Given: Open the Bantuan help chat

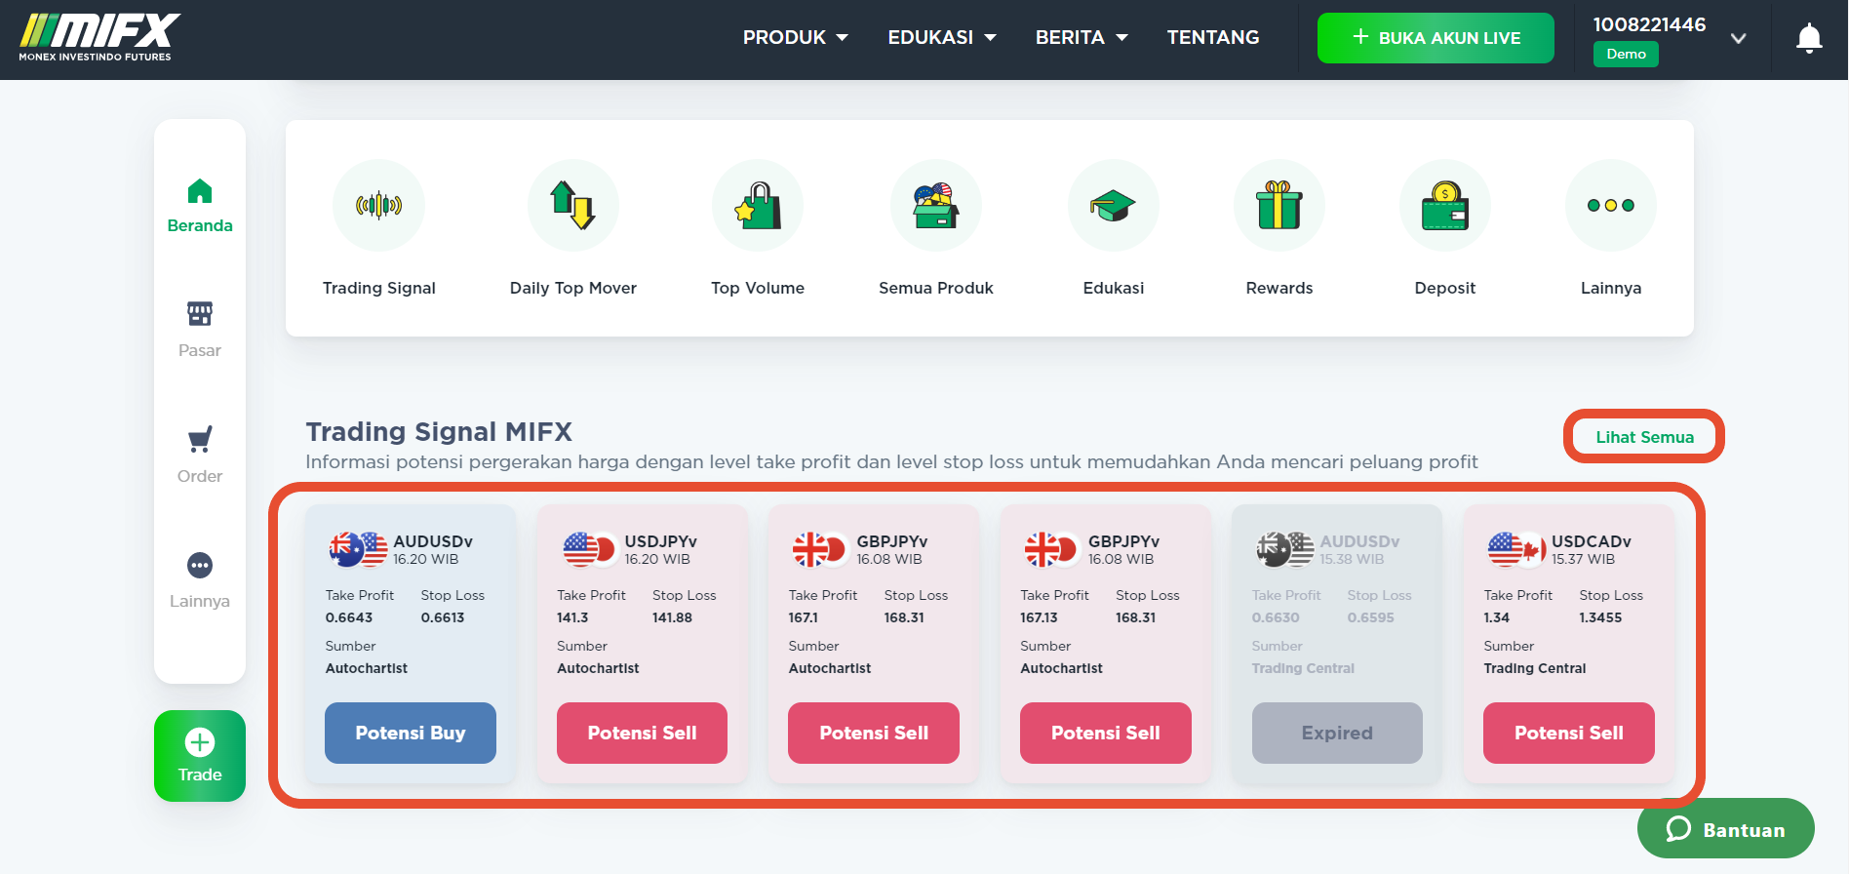Looking at the screenshot, I should tap(1726, 829).
